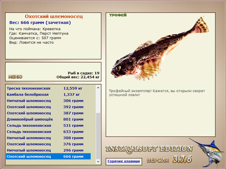Select Нитчатый шлемоносец 306 грамм row
The image size is (226, 169).
(x=48, y=101)
